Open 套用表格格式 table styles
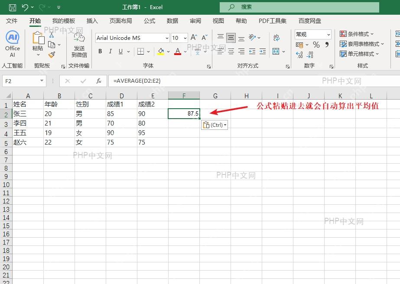 click(x=362, y=44)
